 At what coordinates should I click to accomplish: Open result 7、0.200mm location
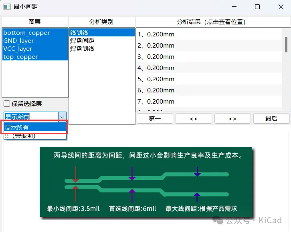[x=209, y=102]
